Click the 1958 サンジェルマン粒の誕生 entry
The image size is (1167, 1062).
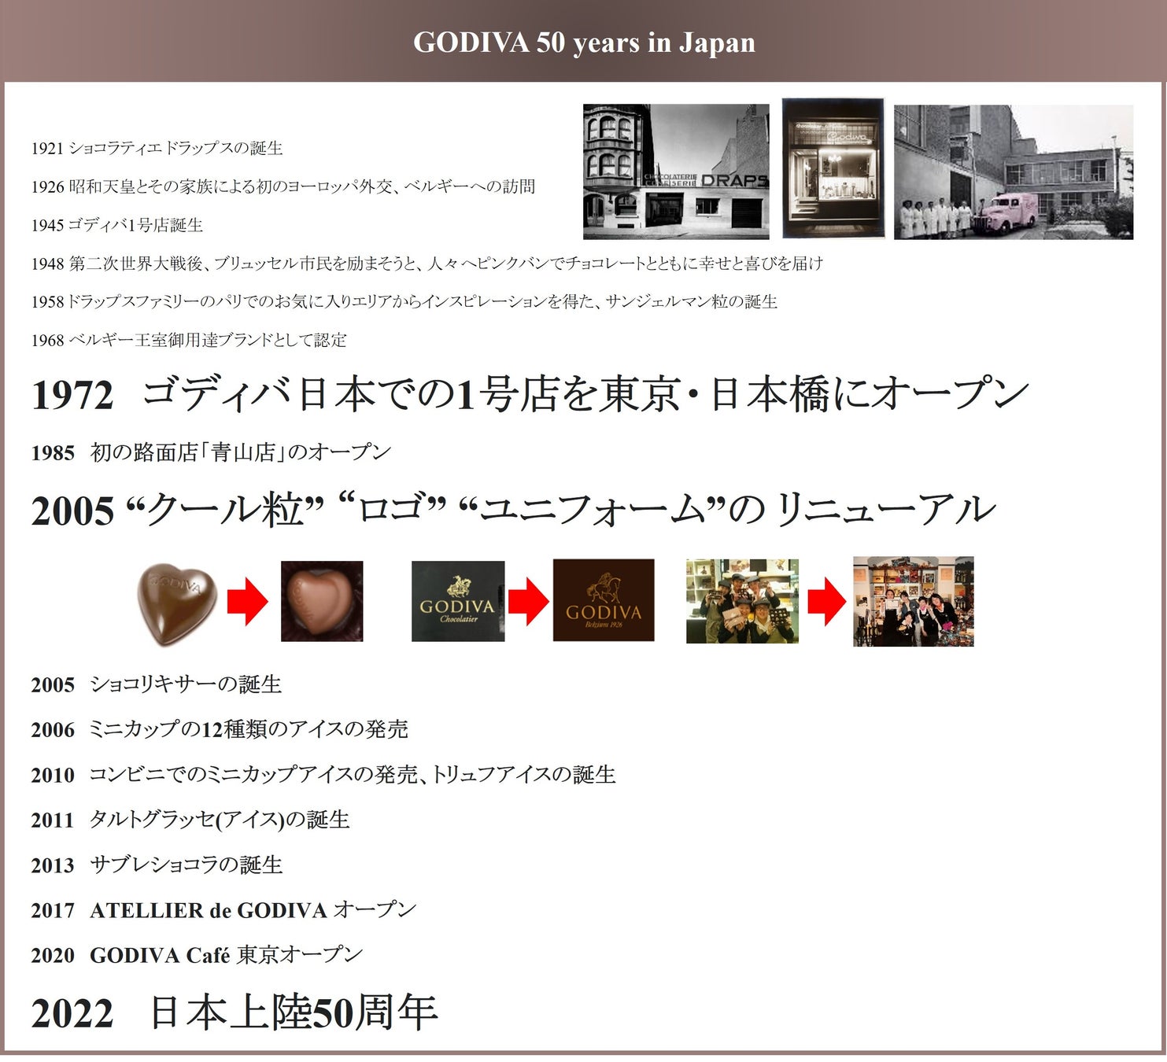point(404,301)
